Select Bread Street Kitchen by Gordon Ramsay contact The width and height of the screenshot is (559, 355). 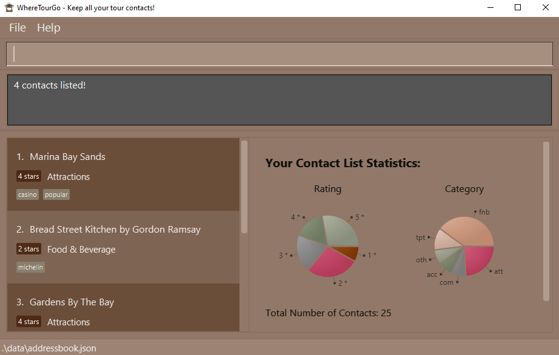(x=115, y=230)
